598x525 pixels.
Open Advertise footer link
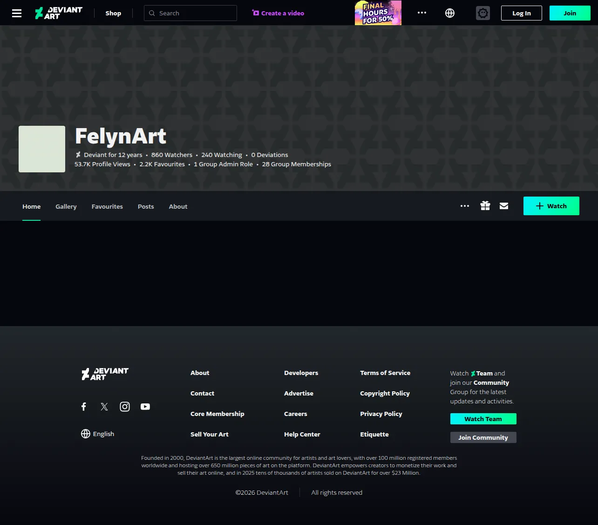tap(299, 393)
